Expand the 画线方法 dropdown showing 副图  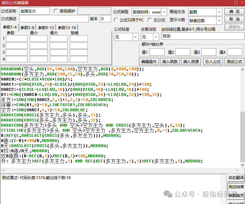[x=219, y=12]
